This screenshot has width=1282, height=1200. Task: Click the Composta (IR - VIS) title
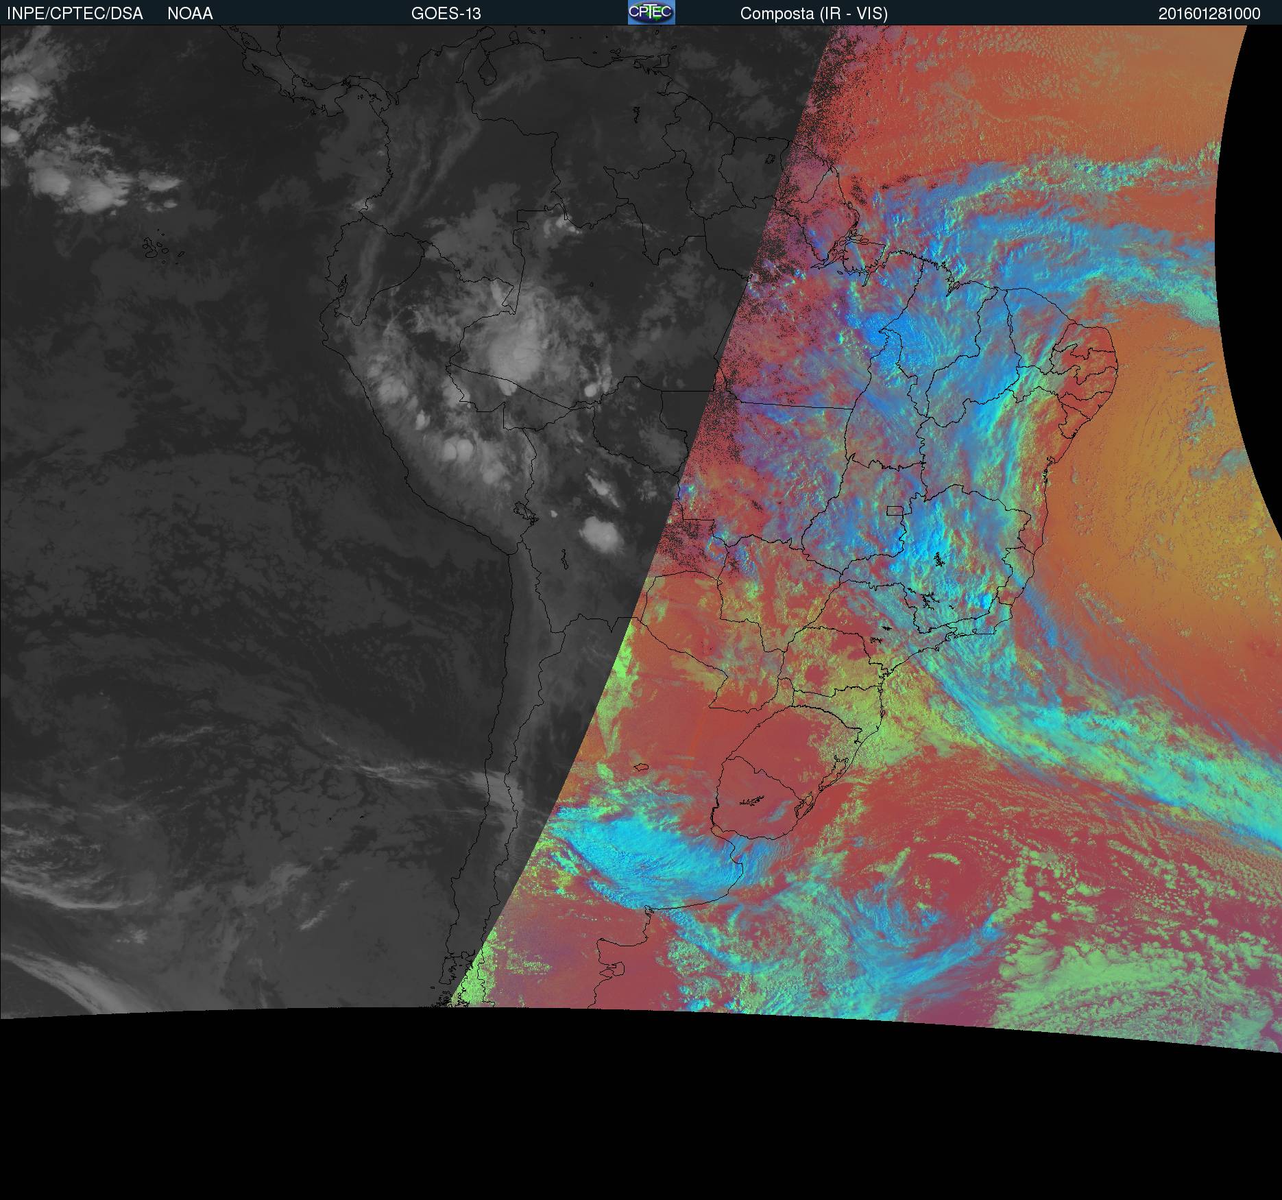coord(814,14)
